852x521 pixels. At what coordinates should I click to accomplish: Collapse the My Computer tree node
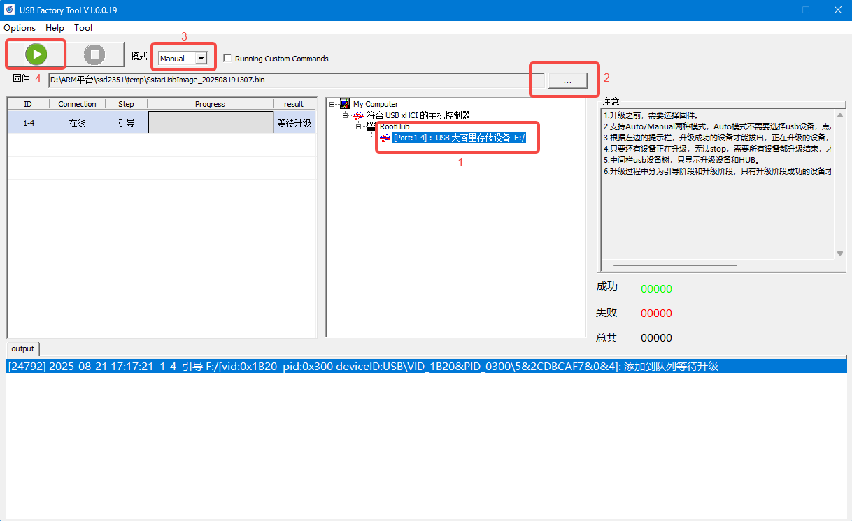[332, 104]
